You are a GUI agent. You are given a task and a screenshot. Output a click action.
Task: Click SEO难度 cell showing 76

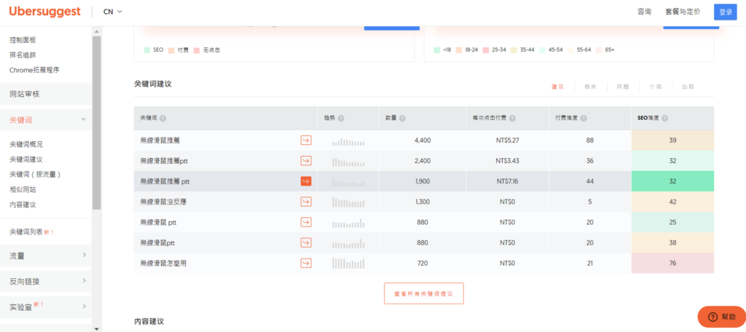672,263
